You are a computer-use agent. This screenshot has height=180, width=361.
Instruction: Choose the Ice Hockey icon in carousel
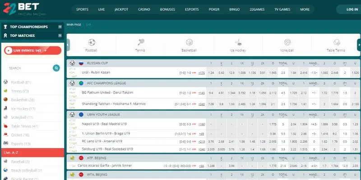pyautogui.click(x=238, y=42)
